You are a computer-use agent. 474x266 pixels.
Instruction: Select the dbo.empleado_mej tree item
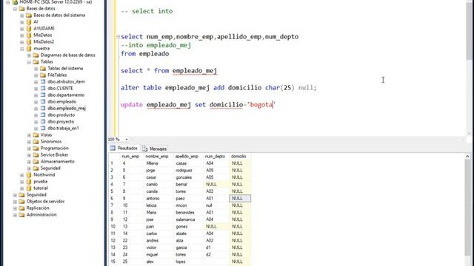[67, 109]
